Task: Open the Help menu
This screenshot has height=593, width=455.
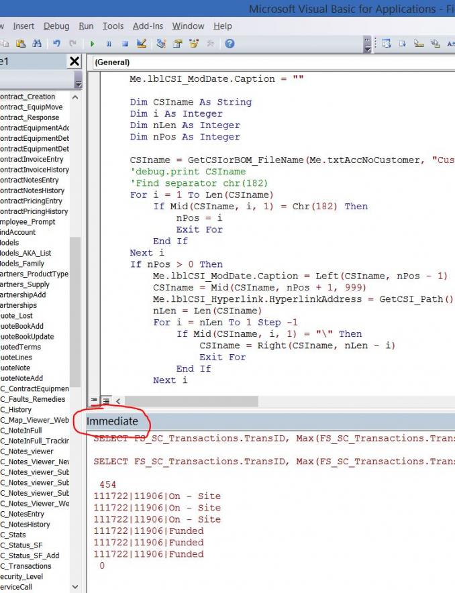Action: (222, 26)
